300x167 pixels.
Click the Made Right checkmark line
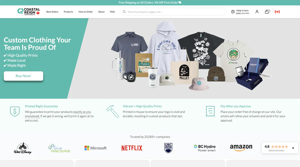point(15,65)
